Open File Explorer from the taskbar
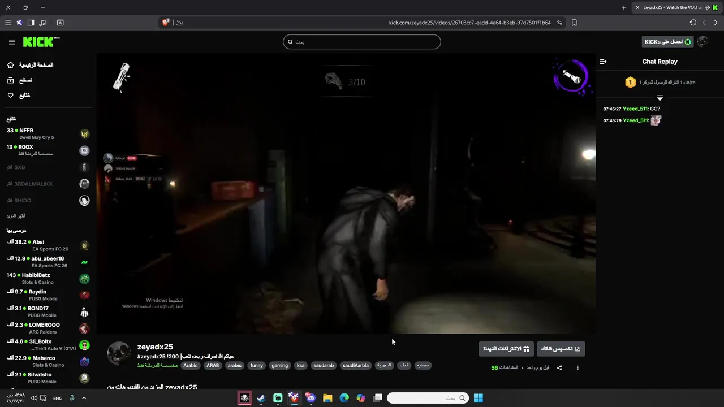The width and height of the screenshot is (724, 407). click(x=327, y=398)
